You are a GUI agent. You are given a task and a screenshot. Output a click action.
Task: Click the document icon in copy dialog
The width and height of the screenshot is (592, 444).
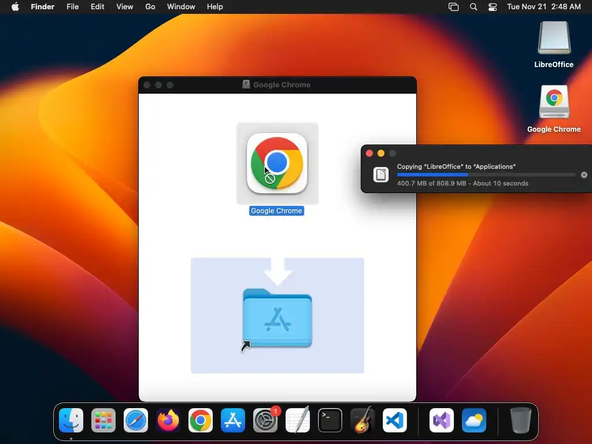[381, 175]
